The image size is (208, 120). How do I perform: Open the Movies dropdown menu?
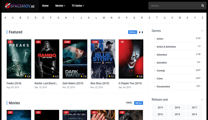60,6
